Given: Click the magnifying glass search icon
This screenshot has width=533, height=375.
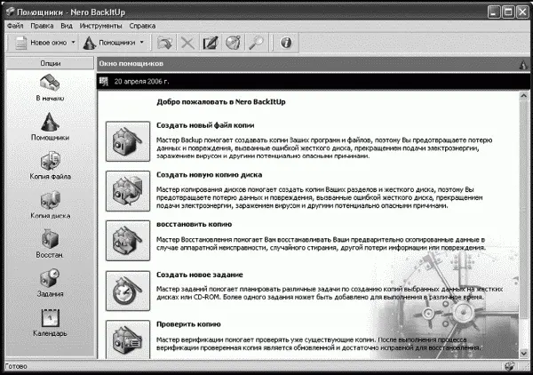Looking at the screenshot, I should 256,43.
